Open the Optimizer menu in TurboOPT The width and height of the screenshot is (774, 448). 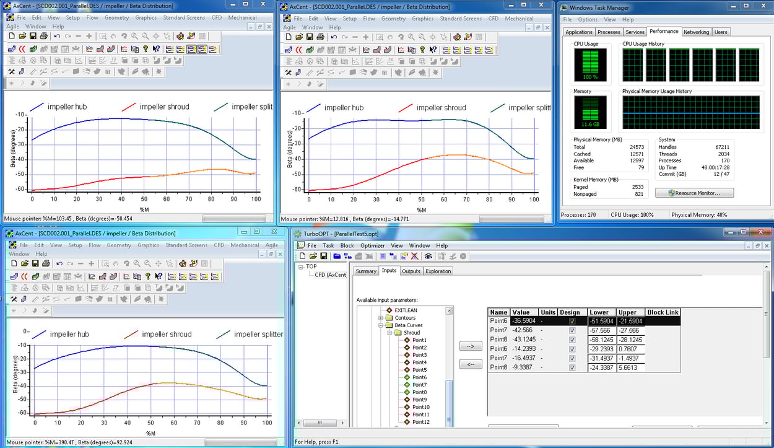click(x=372, y=245)
